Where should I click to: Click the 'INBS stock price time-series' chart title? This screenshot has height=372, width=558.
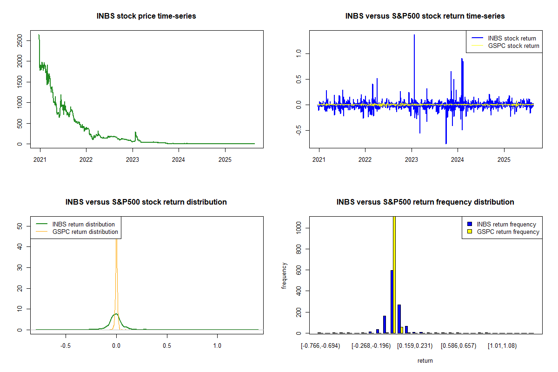(x=146, y=16)
